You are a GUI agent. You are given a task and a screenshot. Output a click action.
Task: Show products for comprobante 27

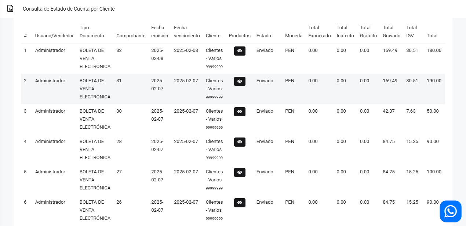pyautogui.click(x=240, y=172)
